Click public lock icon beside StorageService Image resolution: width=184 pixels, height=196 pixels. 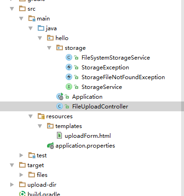tap(76, 87)
